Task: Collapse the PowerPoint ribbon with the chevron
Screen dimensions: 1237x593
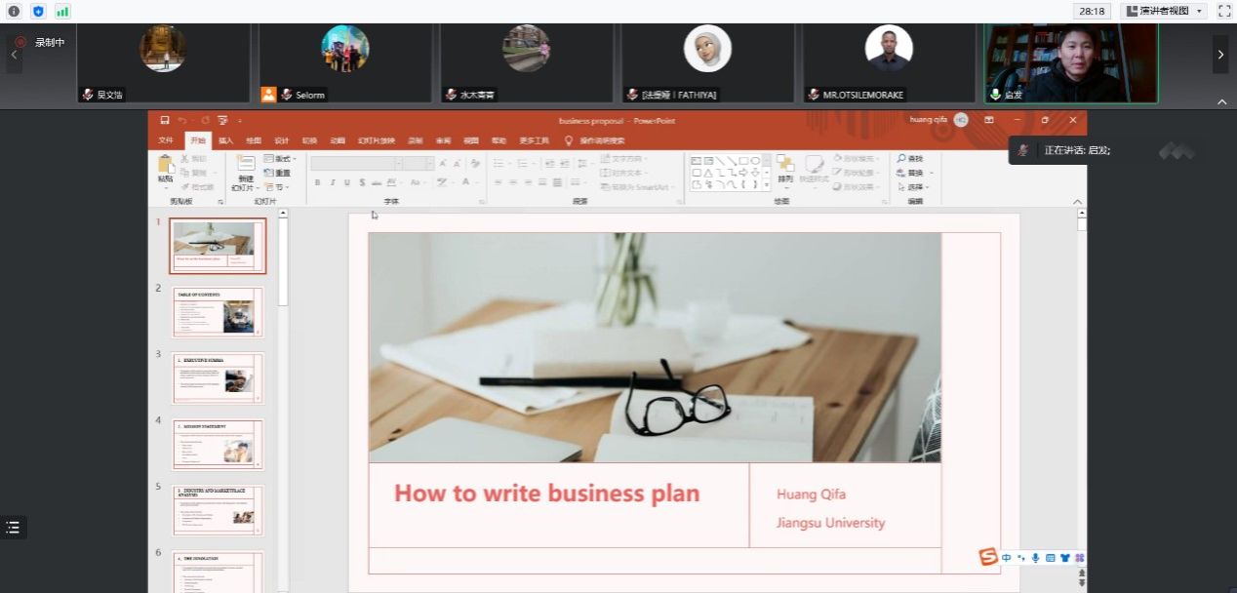Action: tap(1078, 202)
